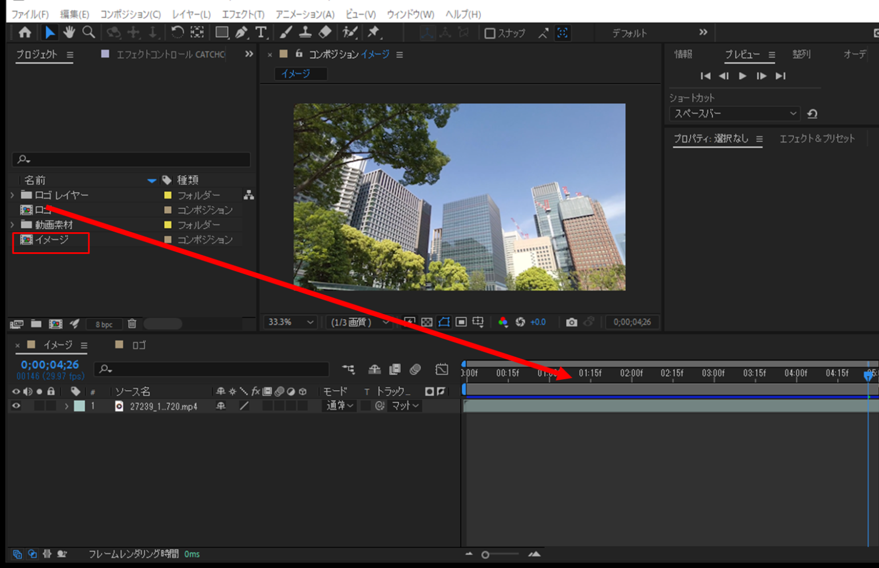Open the エフェクト(T) menu
This screenshot has height=568, width=879.
tap(243, 14)
